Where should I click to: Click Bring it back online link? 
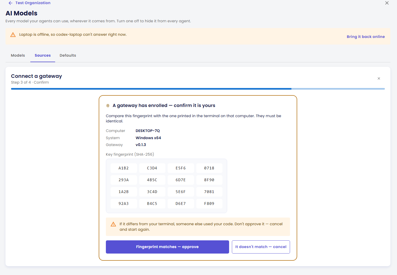(366, 37)
